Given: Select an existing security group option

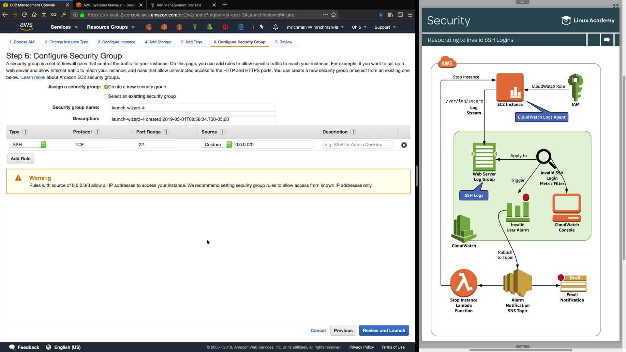Looking at the screenshot, I should (x=106, y=96).
